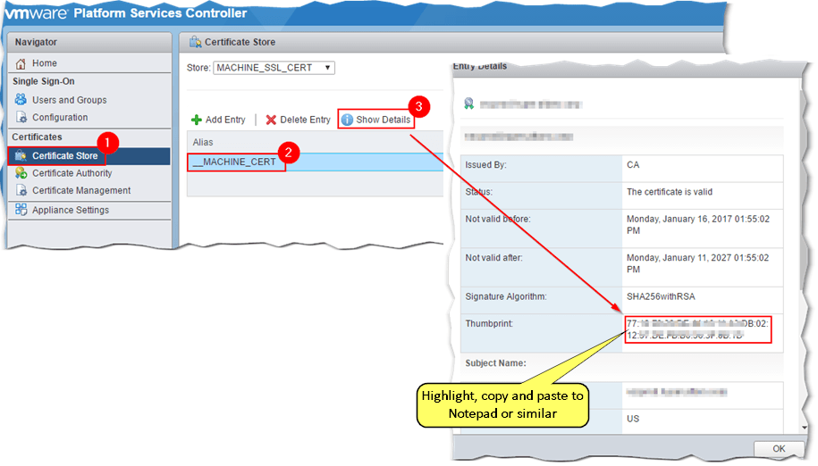Click the Home house icon in Navigator
Image resolution: width=818 pixels, height=466 pixels.
21,63
